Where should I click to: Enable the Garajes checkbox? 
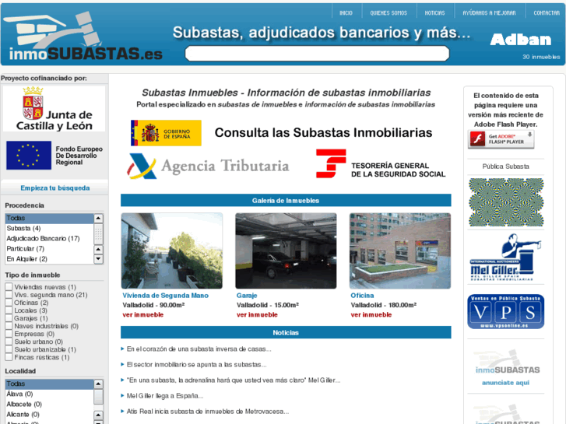pos(9,318)
